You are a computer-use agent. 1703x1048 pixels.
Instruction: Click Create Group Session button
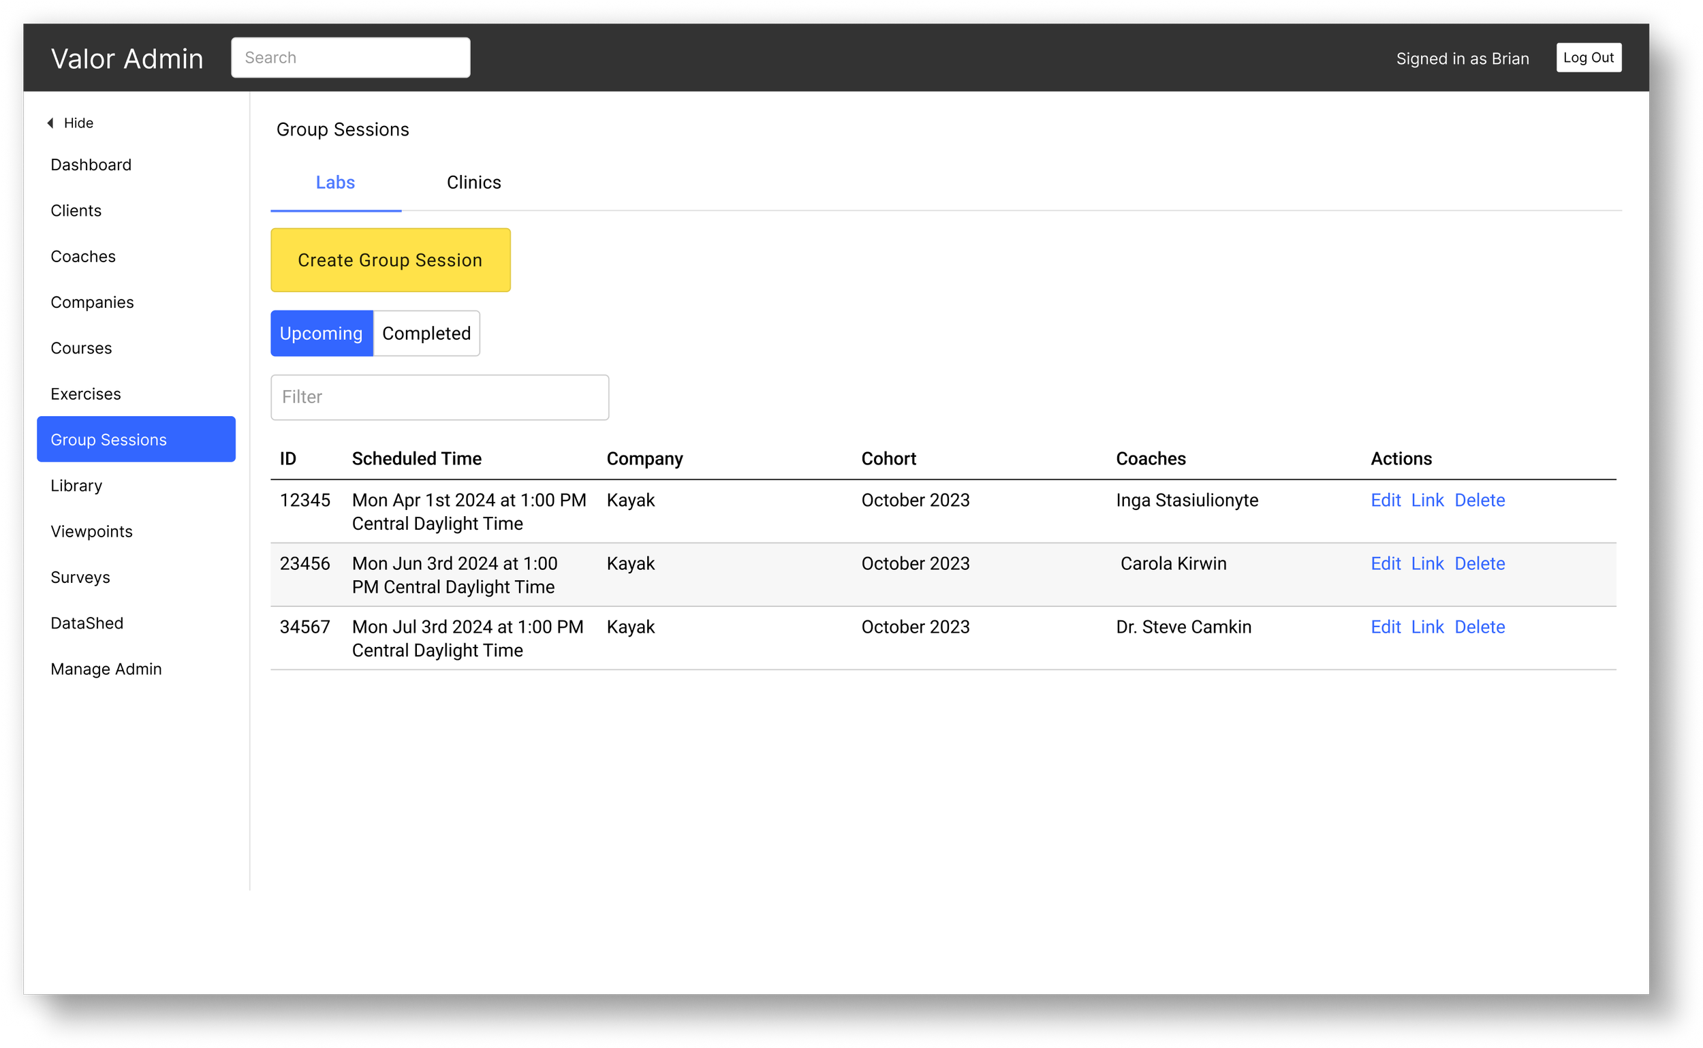[390, 260]
